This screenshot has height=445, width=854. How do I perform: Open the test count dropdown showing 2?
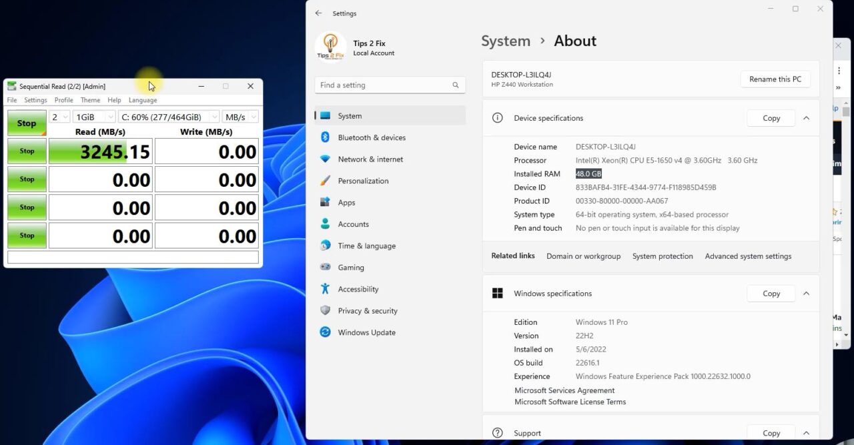[59, 117]
